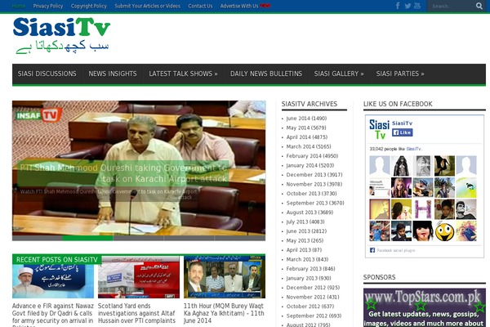The height and width of the screenshot is (327, 490).
Task: Open the Facebook icon in top bar
Action: 398,6
